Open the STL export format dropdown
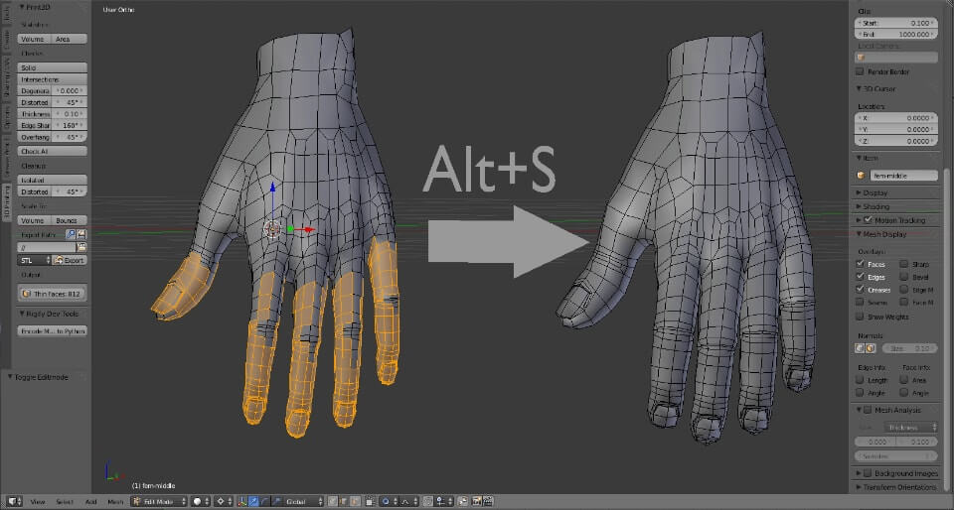The height and width of the screenshot is (510, 954). click(33, 260)
